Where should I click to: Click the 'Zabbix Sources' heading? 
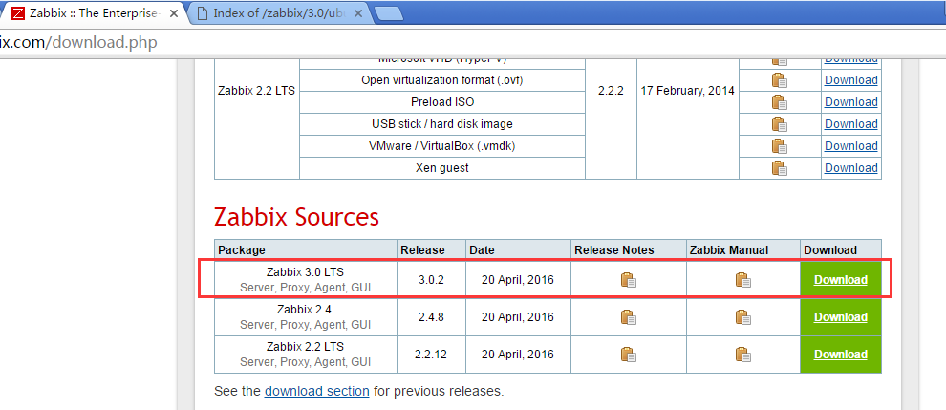pyautogui.click(x=297, y=217)
